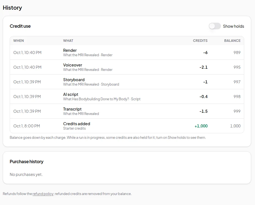
Task: Click the Oct 1, 8:00 PM timestamp
Action: click(27, 126)
